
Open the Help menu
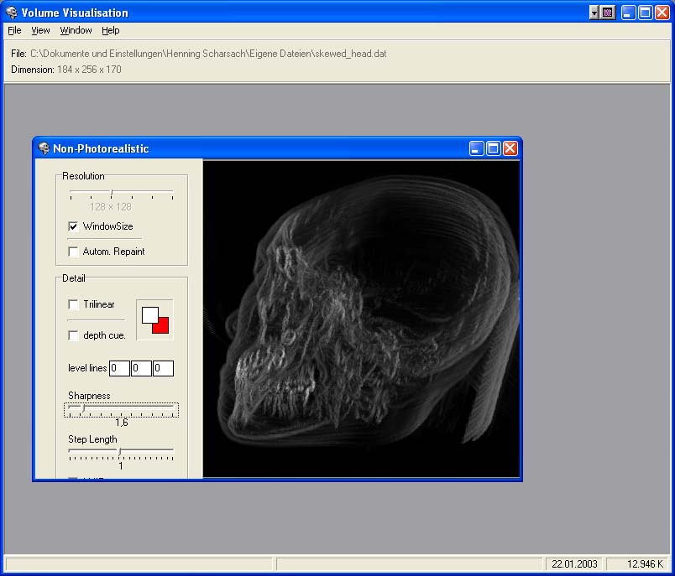pos(111,30)
